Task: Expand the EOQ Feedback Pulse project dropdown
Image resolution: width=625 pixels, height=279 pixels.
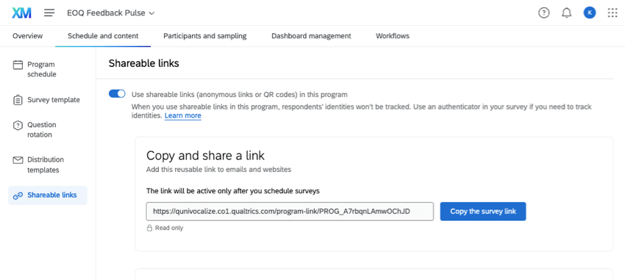Action: (x=111, y=12)
